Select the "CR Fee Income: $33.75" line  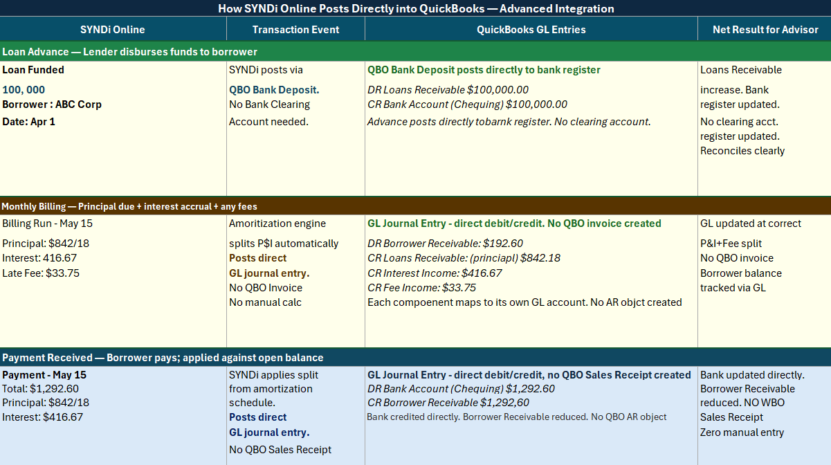(421, 287)
